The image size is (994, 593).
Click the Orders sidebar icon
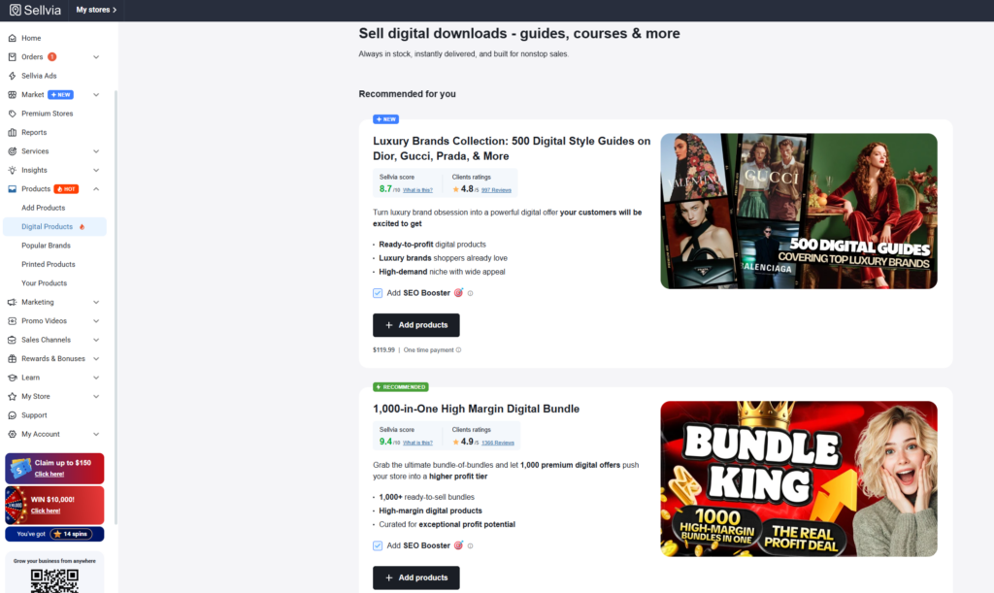[x=12, y=57]
